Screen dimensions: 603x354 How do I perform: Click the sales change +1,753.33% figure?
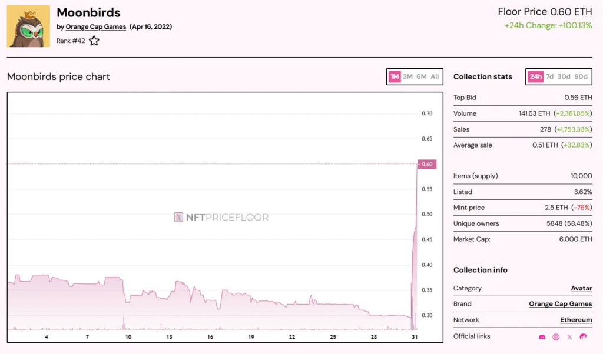pos(574,130)
